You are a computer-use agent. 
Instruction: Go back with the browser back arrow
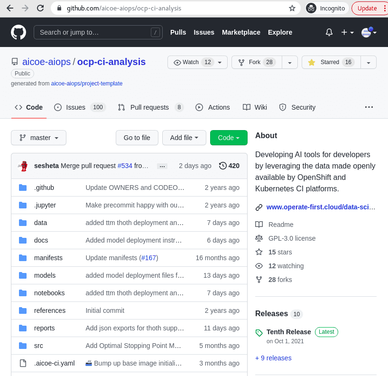[10, 8]
